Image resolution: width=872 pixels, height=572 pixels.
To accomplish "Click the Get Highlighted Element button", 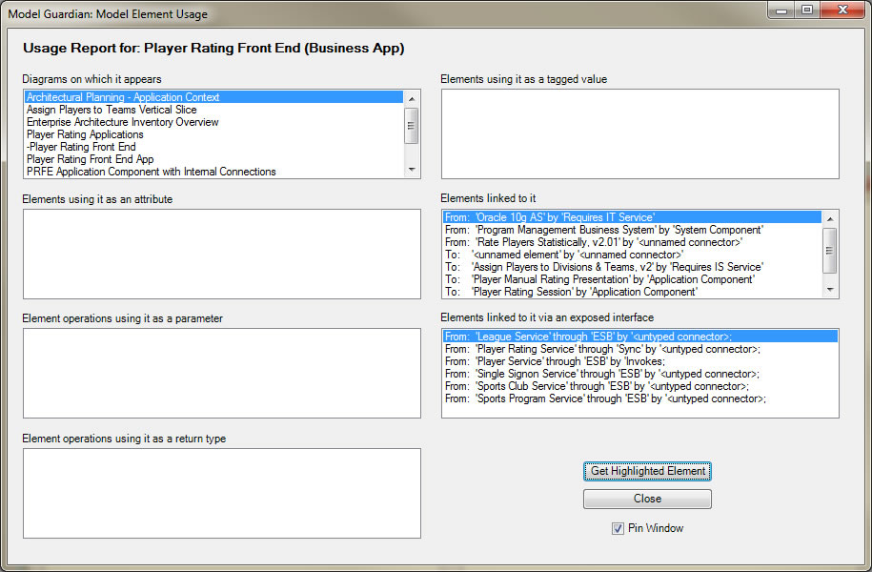I will pos(647,471).
